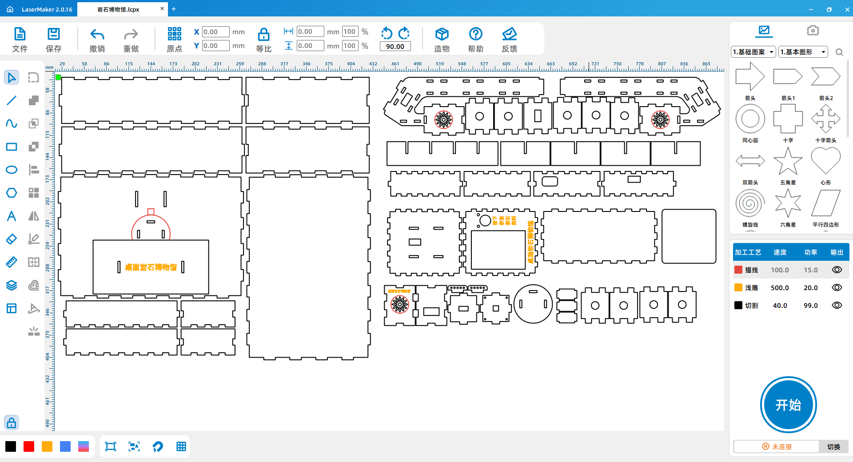Select the ellipse drawing tool
This screenshot has height=462, width=853.
(12, 170)
